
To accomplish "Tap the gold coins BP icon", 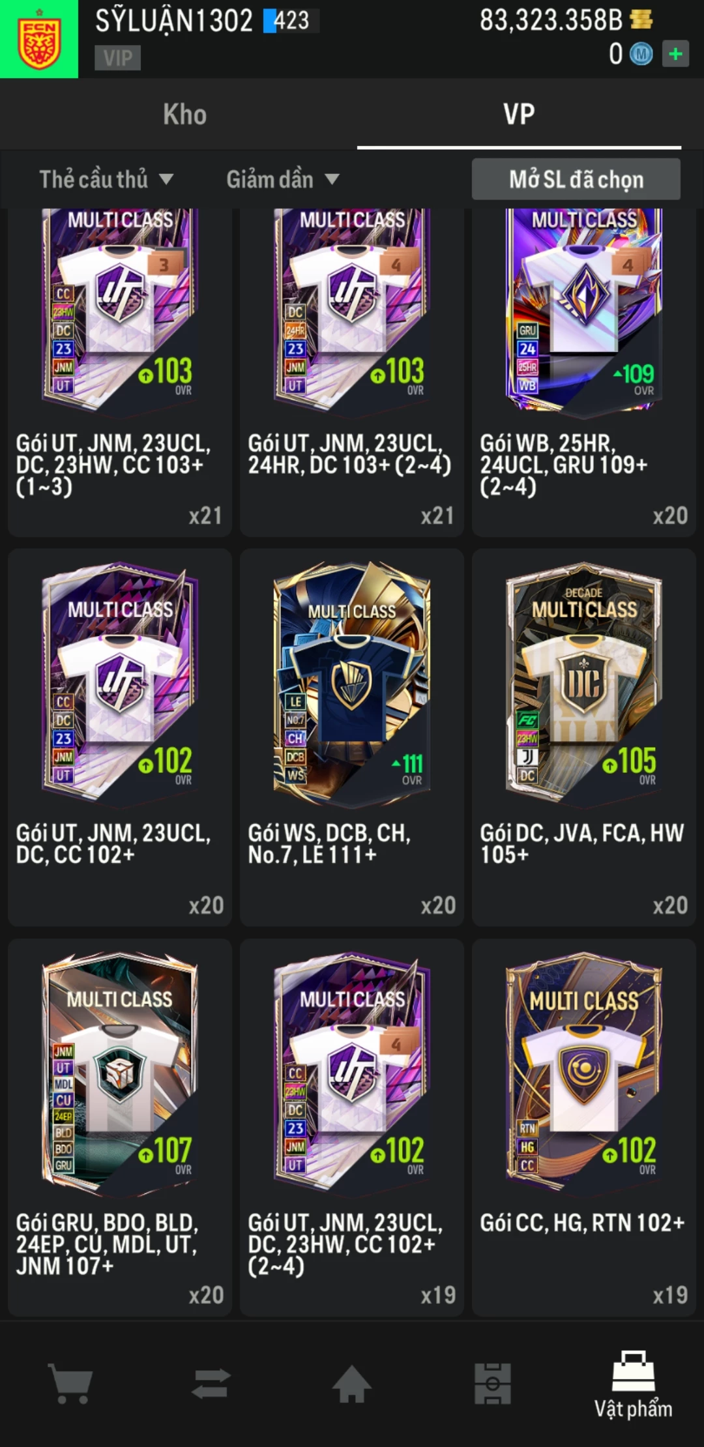I will (641, 20).
